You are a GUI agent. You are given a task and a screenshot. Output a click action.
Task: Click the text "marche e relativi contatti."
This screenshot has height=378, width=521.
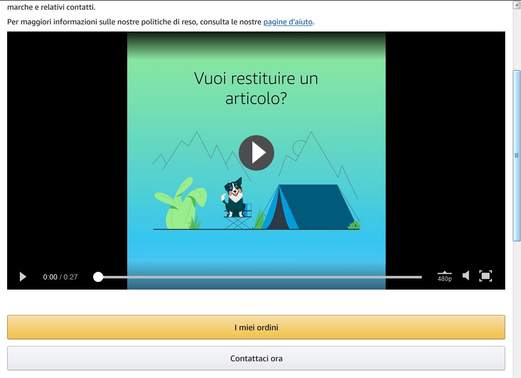(x=51, y=7)
